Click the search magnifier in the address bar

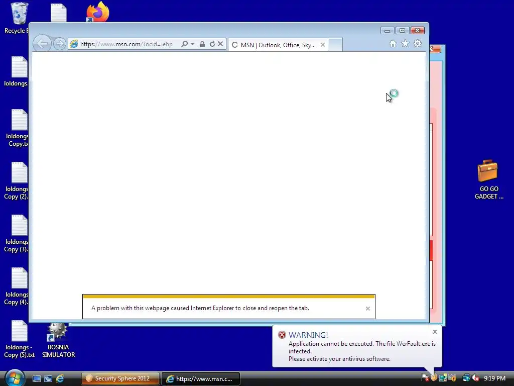point(185,44)
